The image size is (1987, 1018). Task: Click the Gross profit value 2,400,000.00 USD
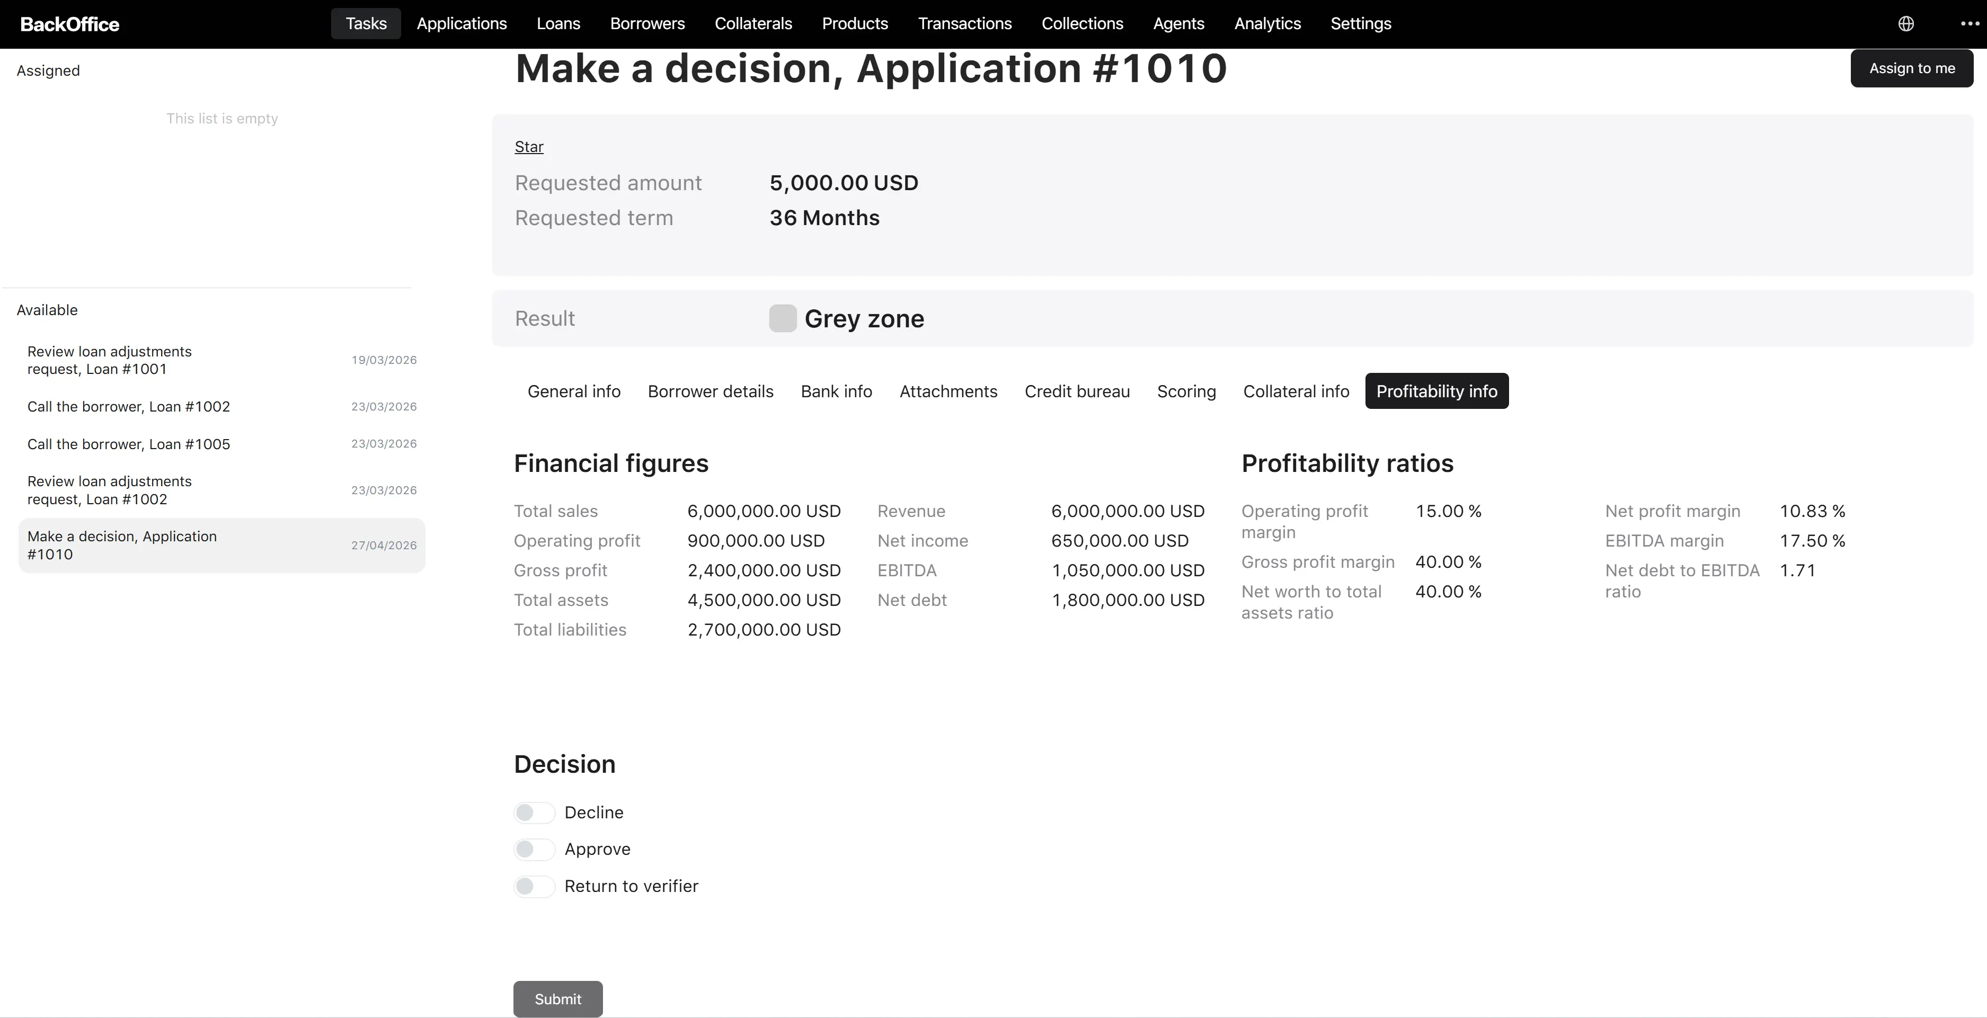tap(764, 570)
